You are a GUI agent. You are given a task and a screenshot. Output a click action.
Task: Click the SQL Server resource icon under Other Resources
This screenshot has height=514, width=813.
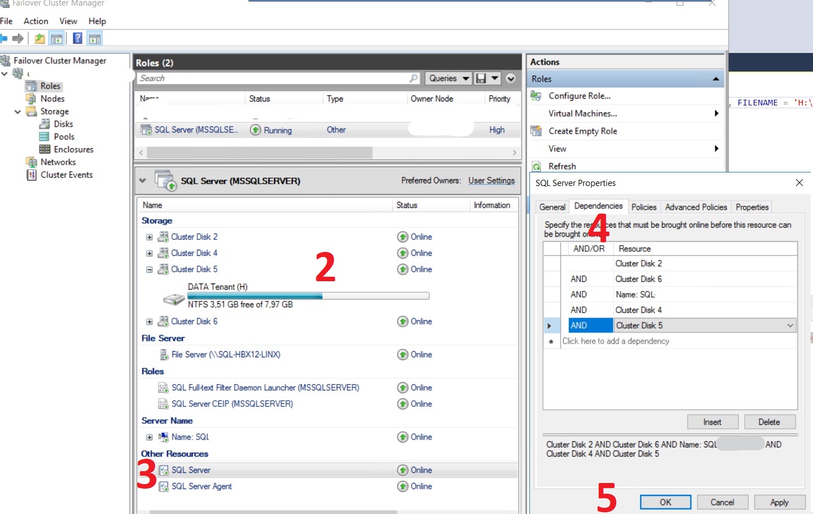click(164, 470)
